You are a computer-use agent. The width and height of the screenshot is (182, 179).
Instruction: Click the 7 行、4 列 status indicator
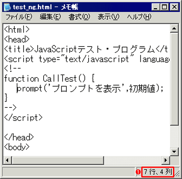click(x=158, y=172)
